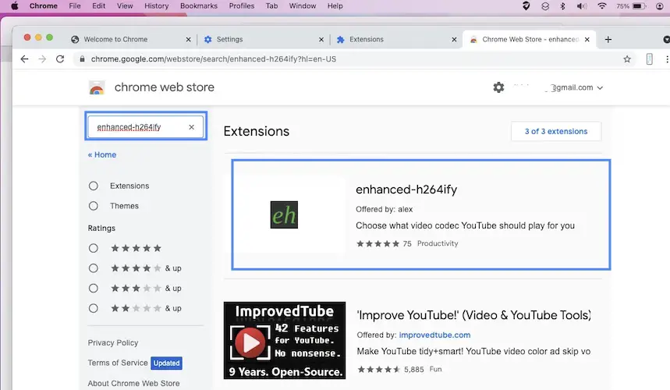Reload the current page

tap(60, 59)
